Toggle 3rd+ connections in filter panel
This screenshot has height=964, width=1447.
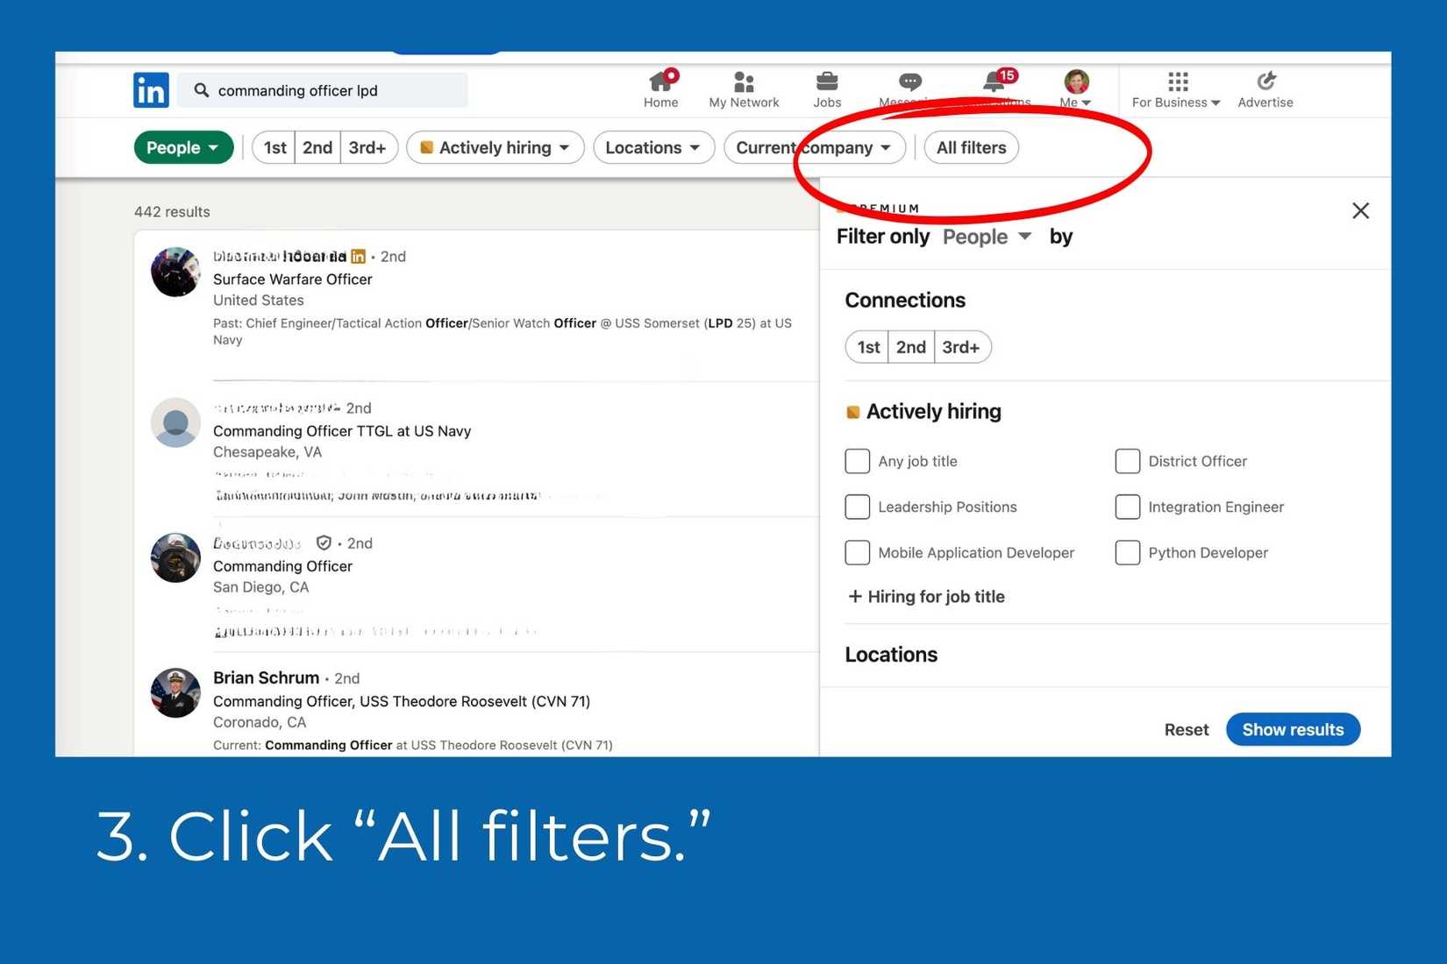click(962, 347)
